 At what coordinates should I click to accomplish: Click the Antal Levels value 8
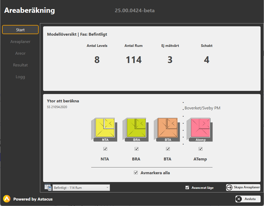point(97,60)
